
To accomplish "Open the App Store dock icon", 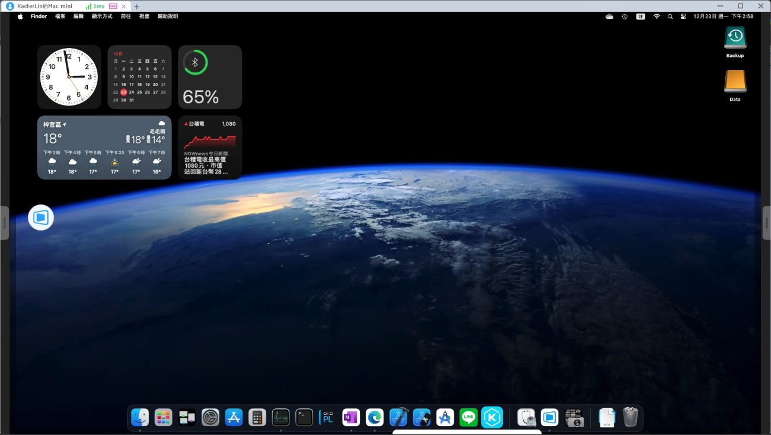I will pyautogui.click(x=234, y=417).
